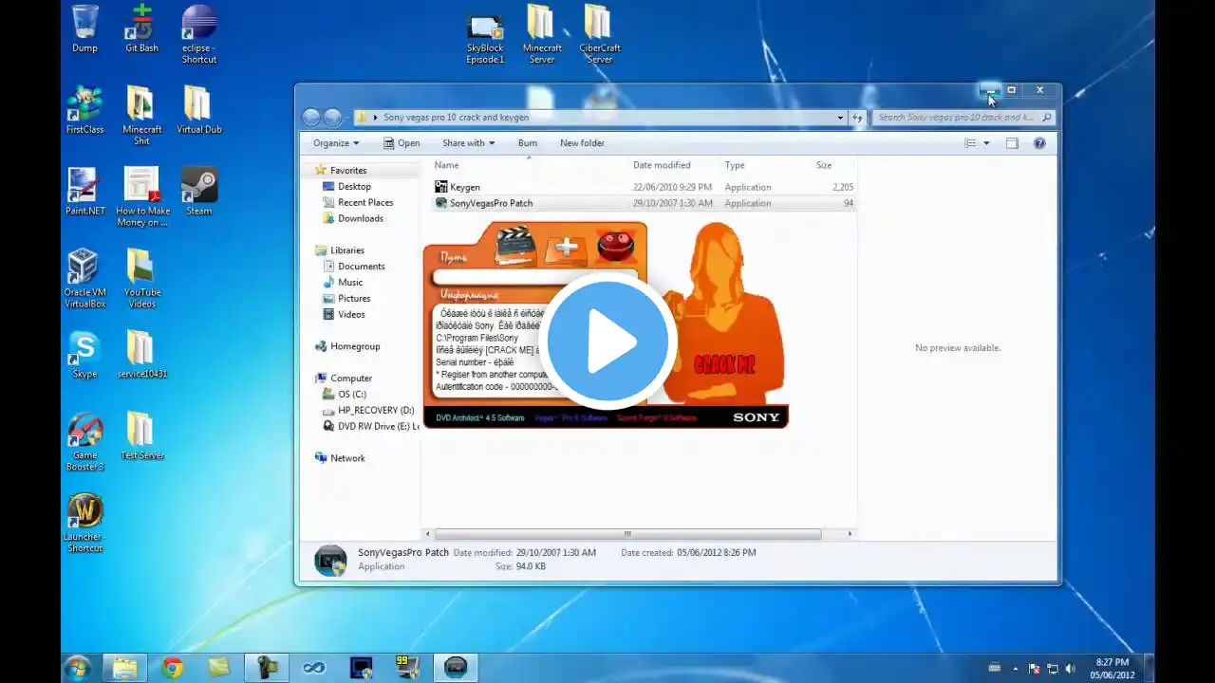
Task: Open Google Chrome from the taskbar
Action: (172, 668)
